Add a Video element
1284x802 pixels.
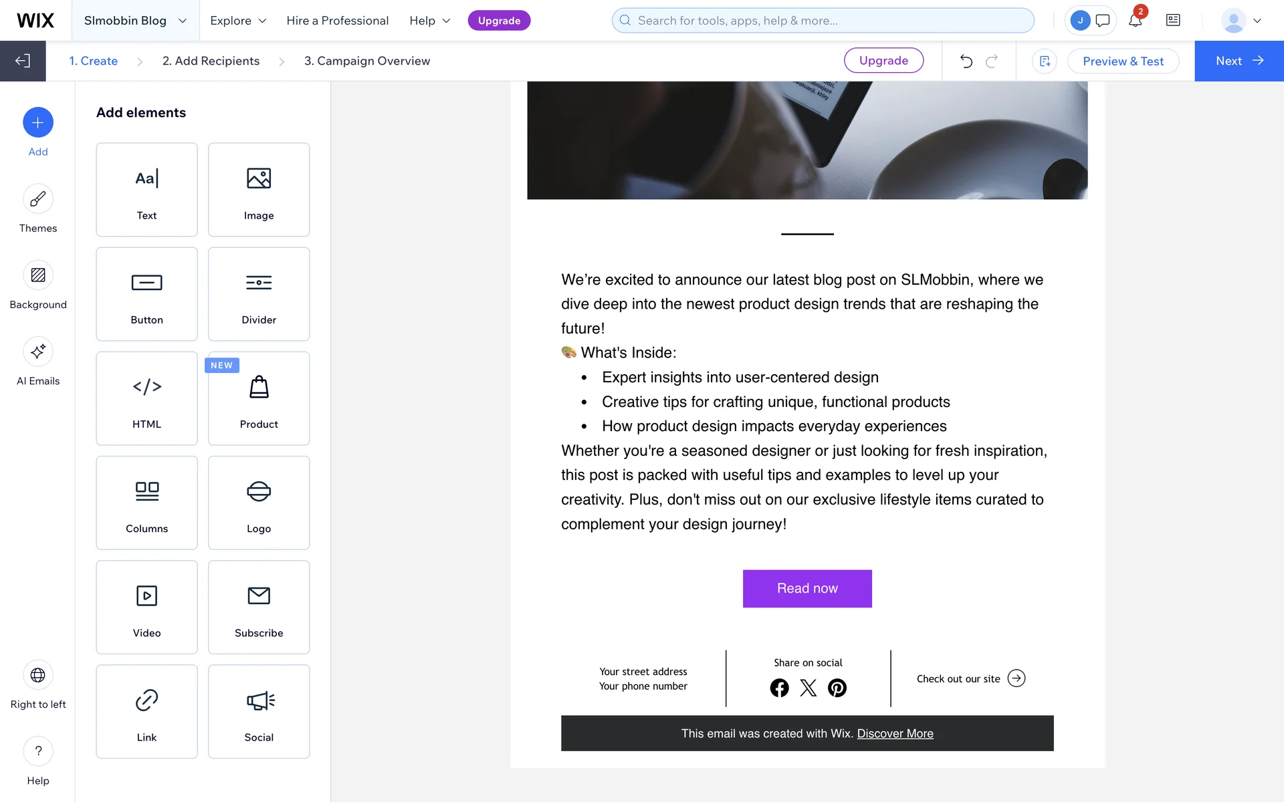(146, 607)
